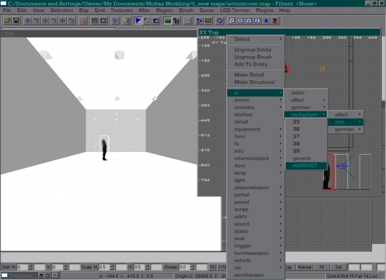Click the Scale V value field

pos(139,267)
